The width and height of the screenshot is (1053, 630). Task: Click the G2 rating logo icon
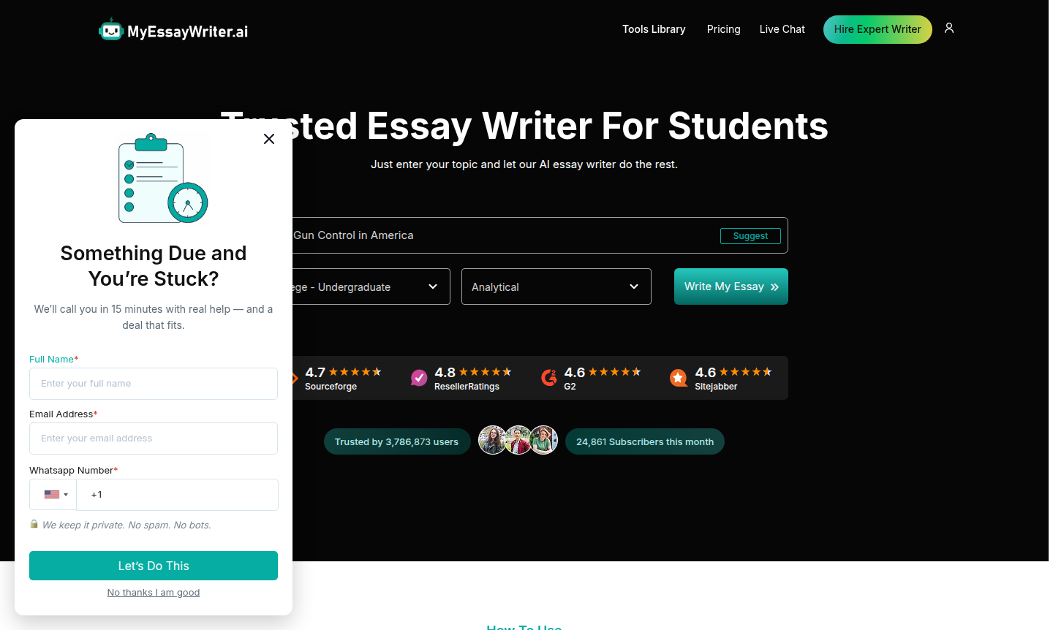click(549, 377)
